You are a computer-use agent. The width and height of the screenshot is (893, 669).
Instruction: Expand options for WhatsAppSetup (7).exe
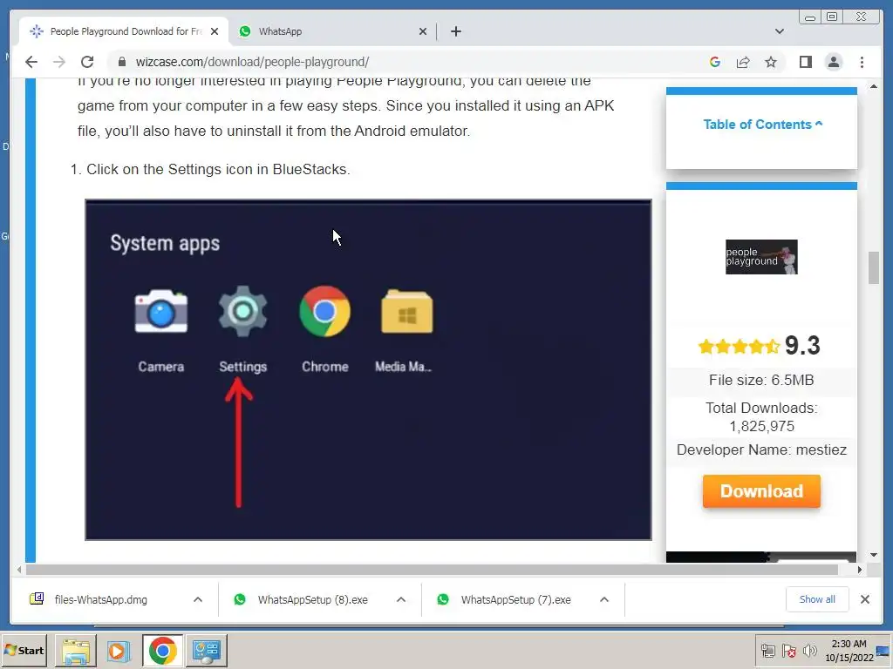pyautogui.click(x=604, y=599)
